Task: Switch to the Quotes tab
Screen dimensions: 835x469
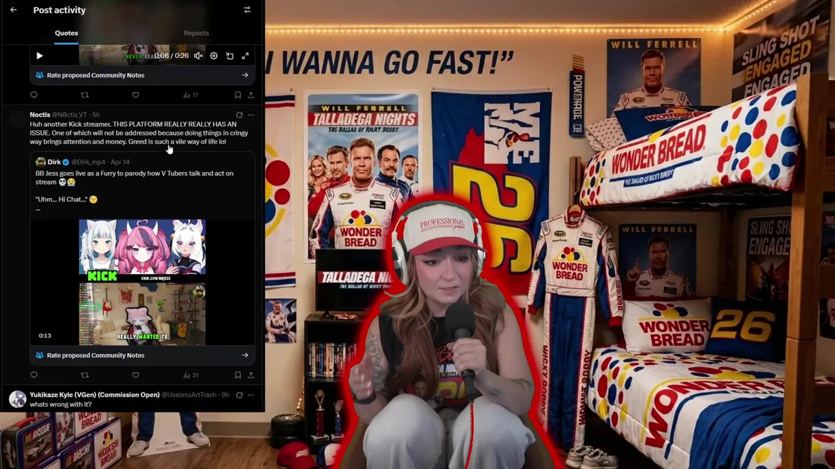Action: point(67,33)
